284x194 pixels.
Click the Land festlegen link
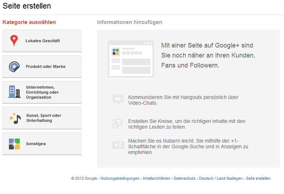tap(230, 179)
